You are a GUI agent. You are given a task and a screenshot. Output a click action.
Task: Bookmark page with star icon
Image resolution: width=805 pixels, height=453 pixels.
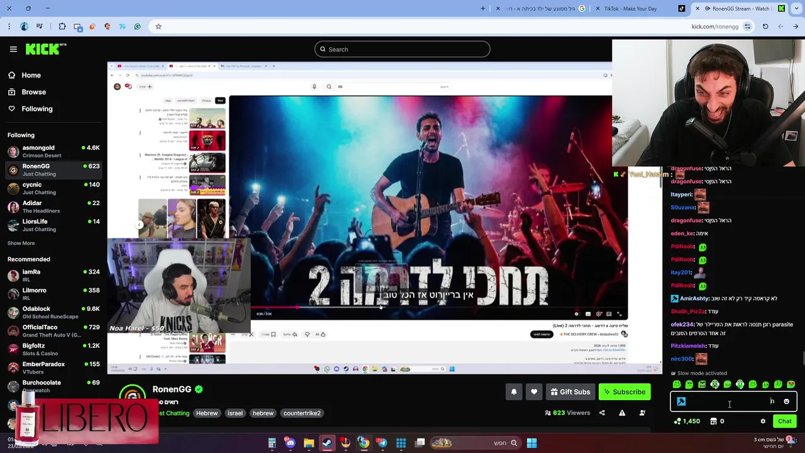click(x=158, y=26)
